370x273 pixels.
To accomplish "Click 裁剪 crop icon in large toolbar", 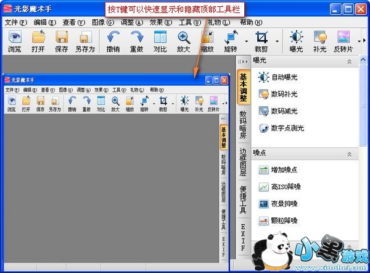I will pyautogui.click(x=261, y=37).
